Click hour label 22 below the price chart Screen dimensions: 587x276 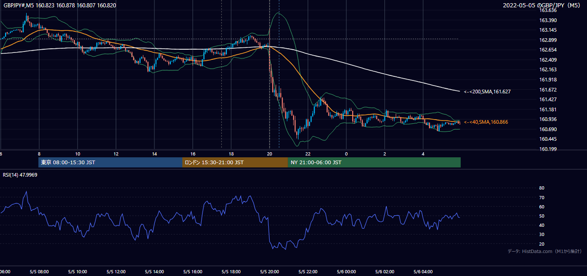click(308, 154)
